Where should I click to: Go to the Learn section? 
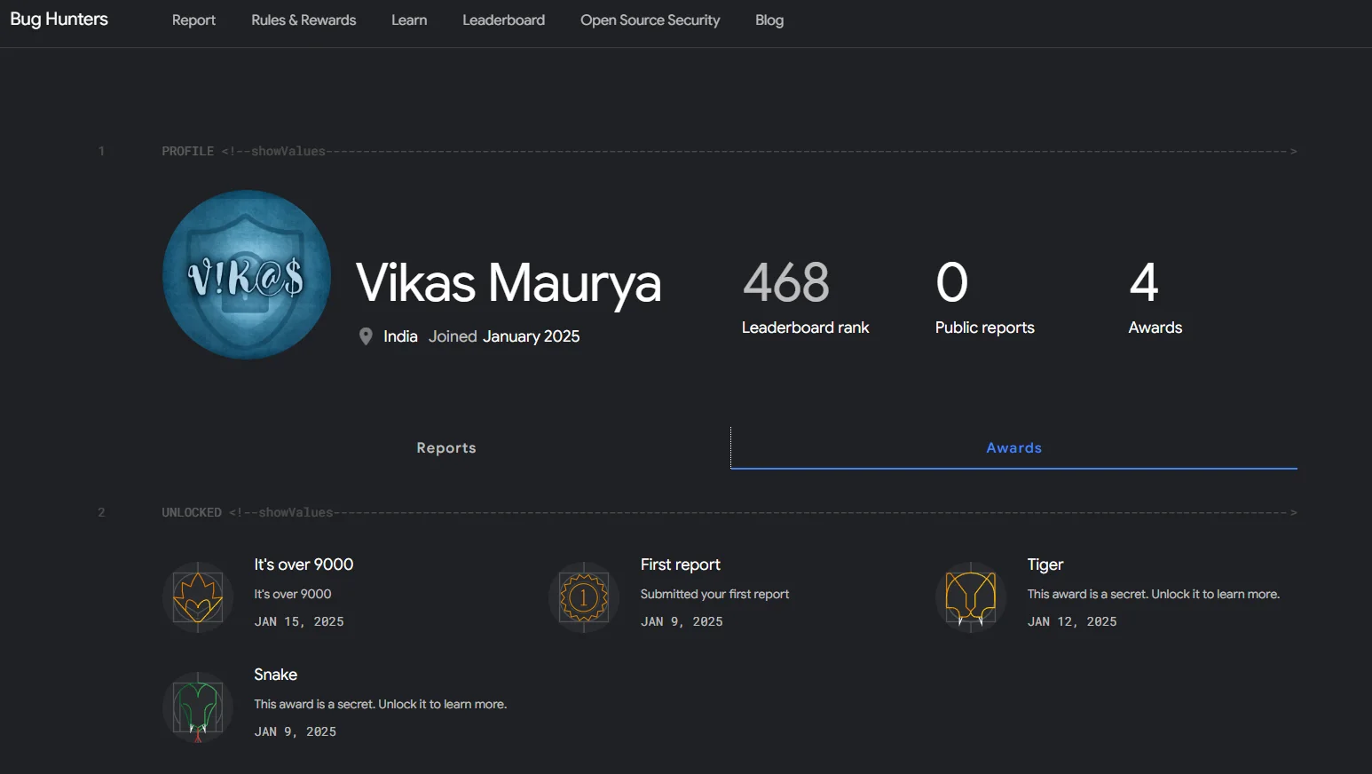(409, 20)
